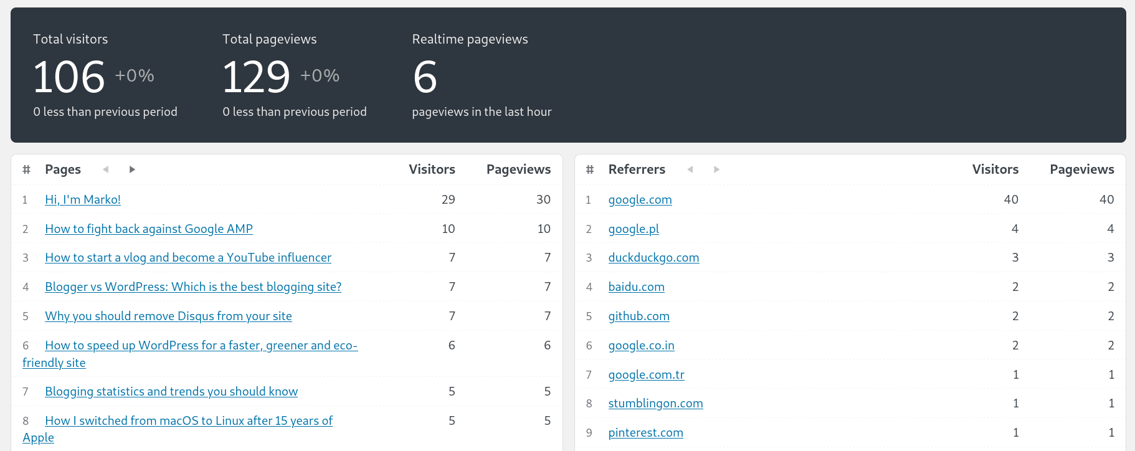Click the +0% change beside Total pageviews
Image resolution: width=1135 pixels, height=451 pixels.
320,75
